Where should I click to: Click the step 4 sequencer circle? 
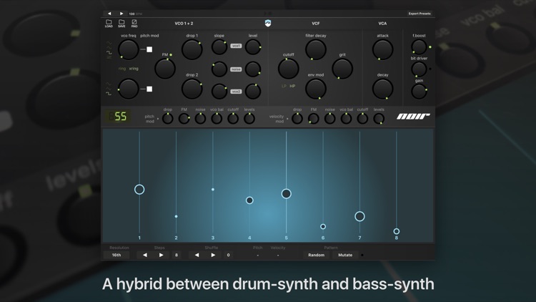[249, 200]
